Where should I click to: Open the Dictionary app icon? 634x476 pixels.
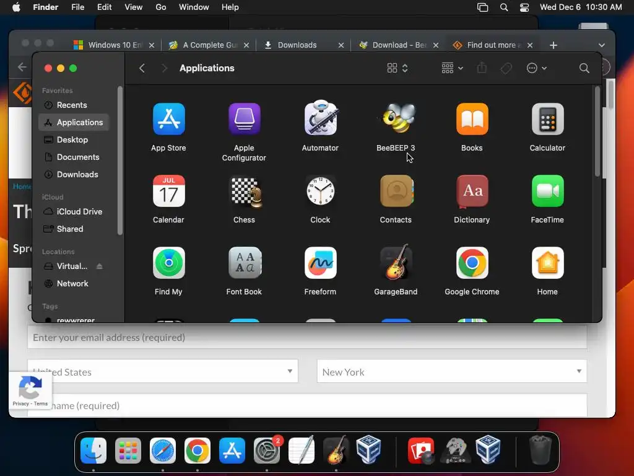pyautogui.click(x=472, y=191)
